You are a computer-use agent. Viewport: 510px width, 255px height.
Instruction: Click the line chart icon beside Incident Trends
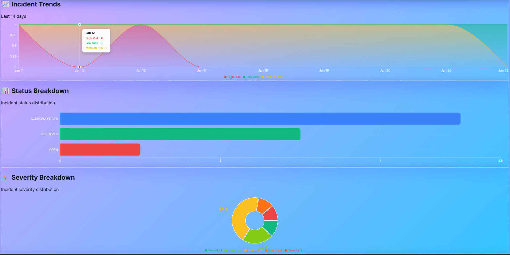(x=5, y=4)
